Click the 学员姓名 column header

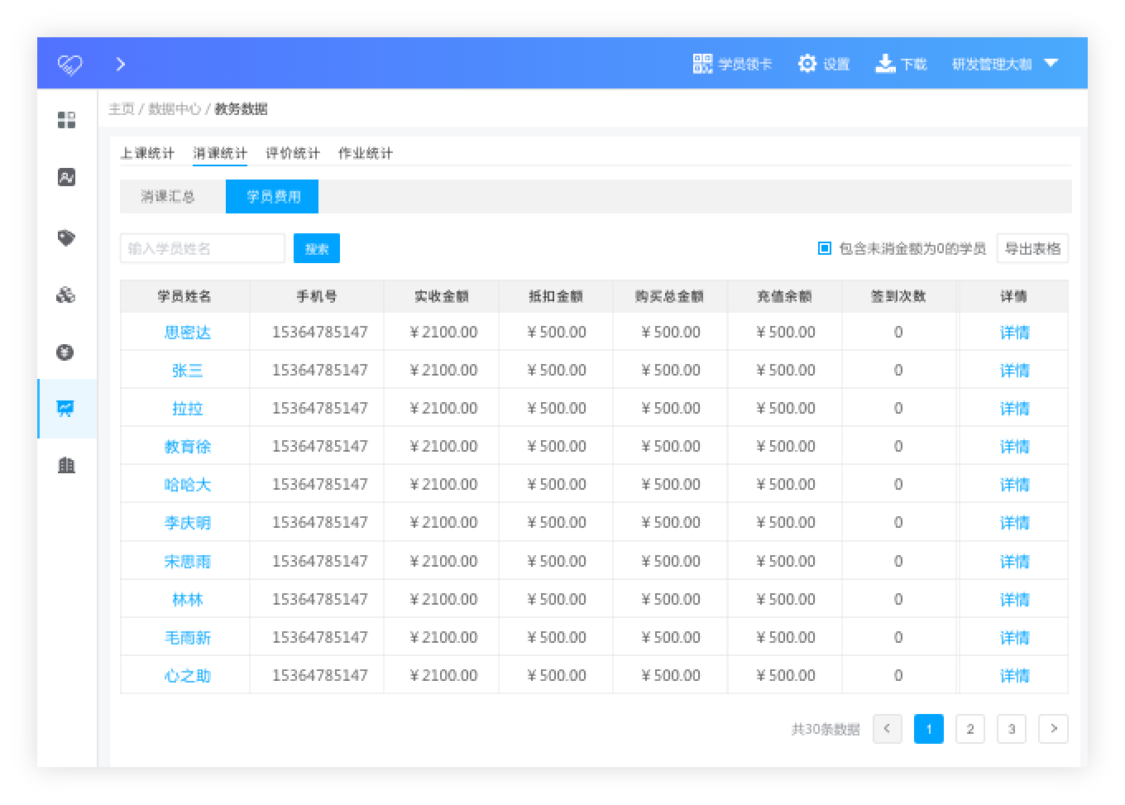(184, 296)
